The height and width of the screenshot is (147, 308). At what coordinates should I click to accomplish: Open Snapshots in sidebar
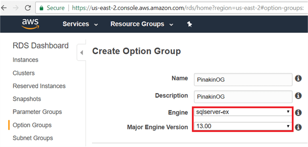[x=27, y=99]
